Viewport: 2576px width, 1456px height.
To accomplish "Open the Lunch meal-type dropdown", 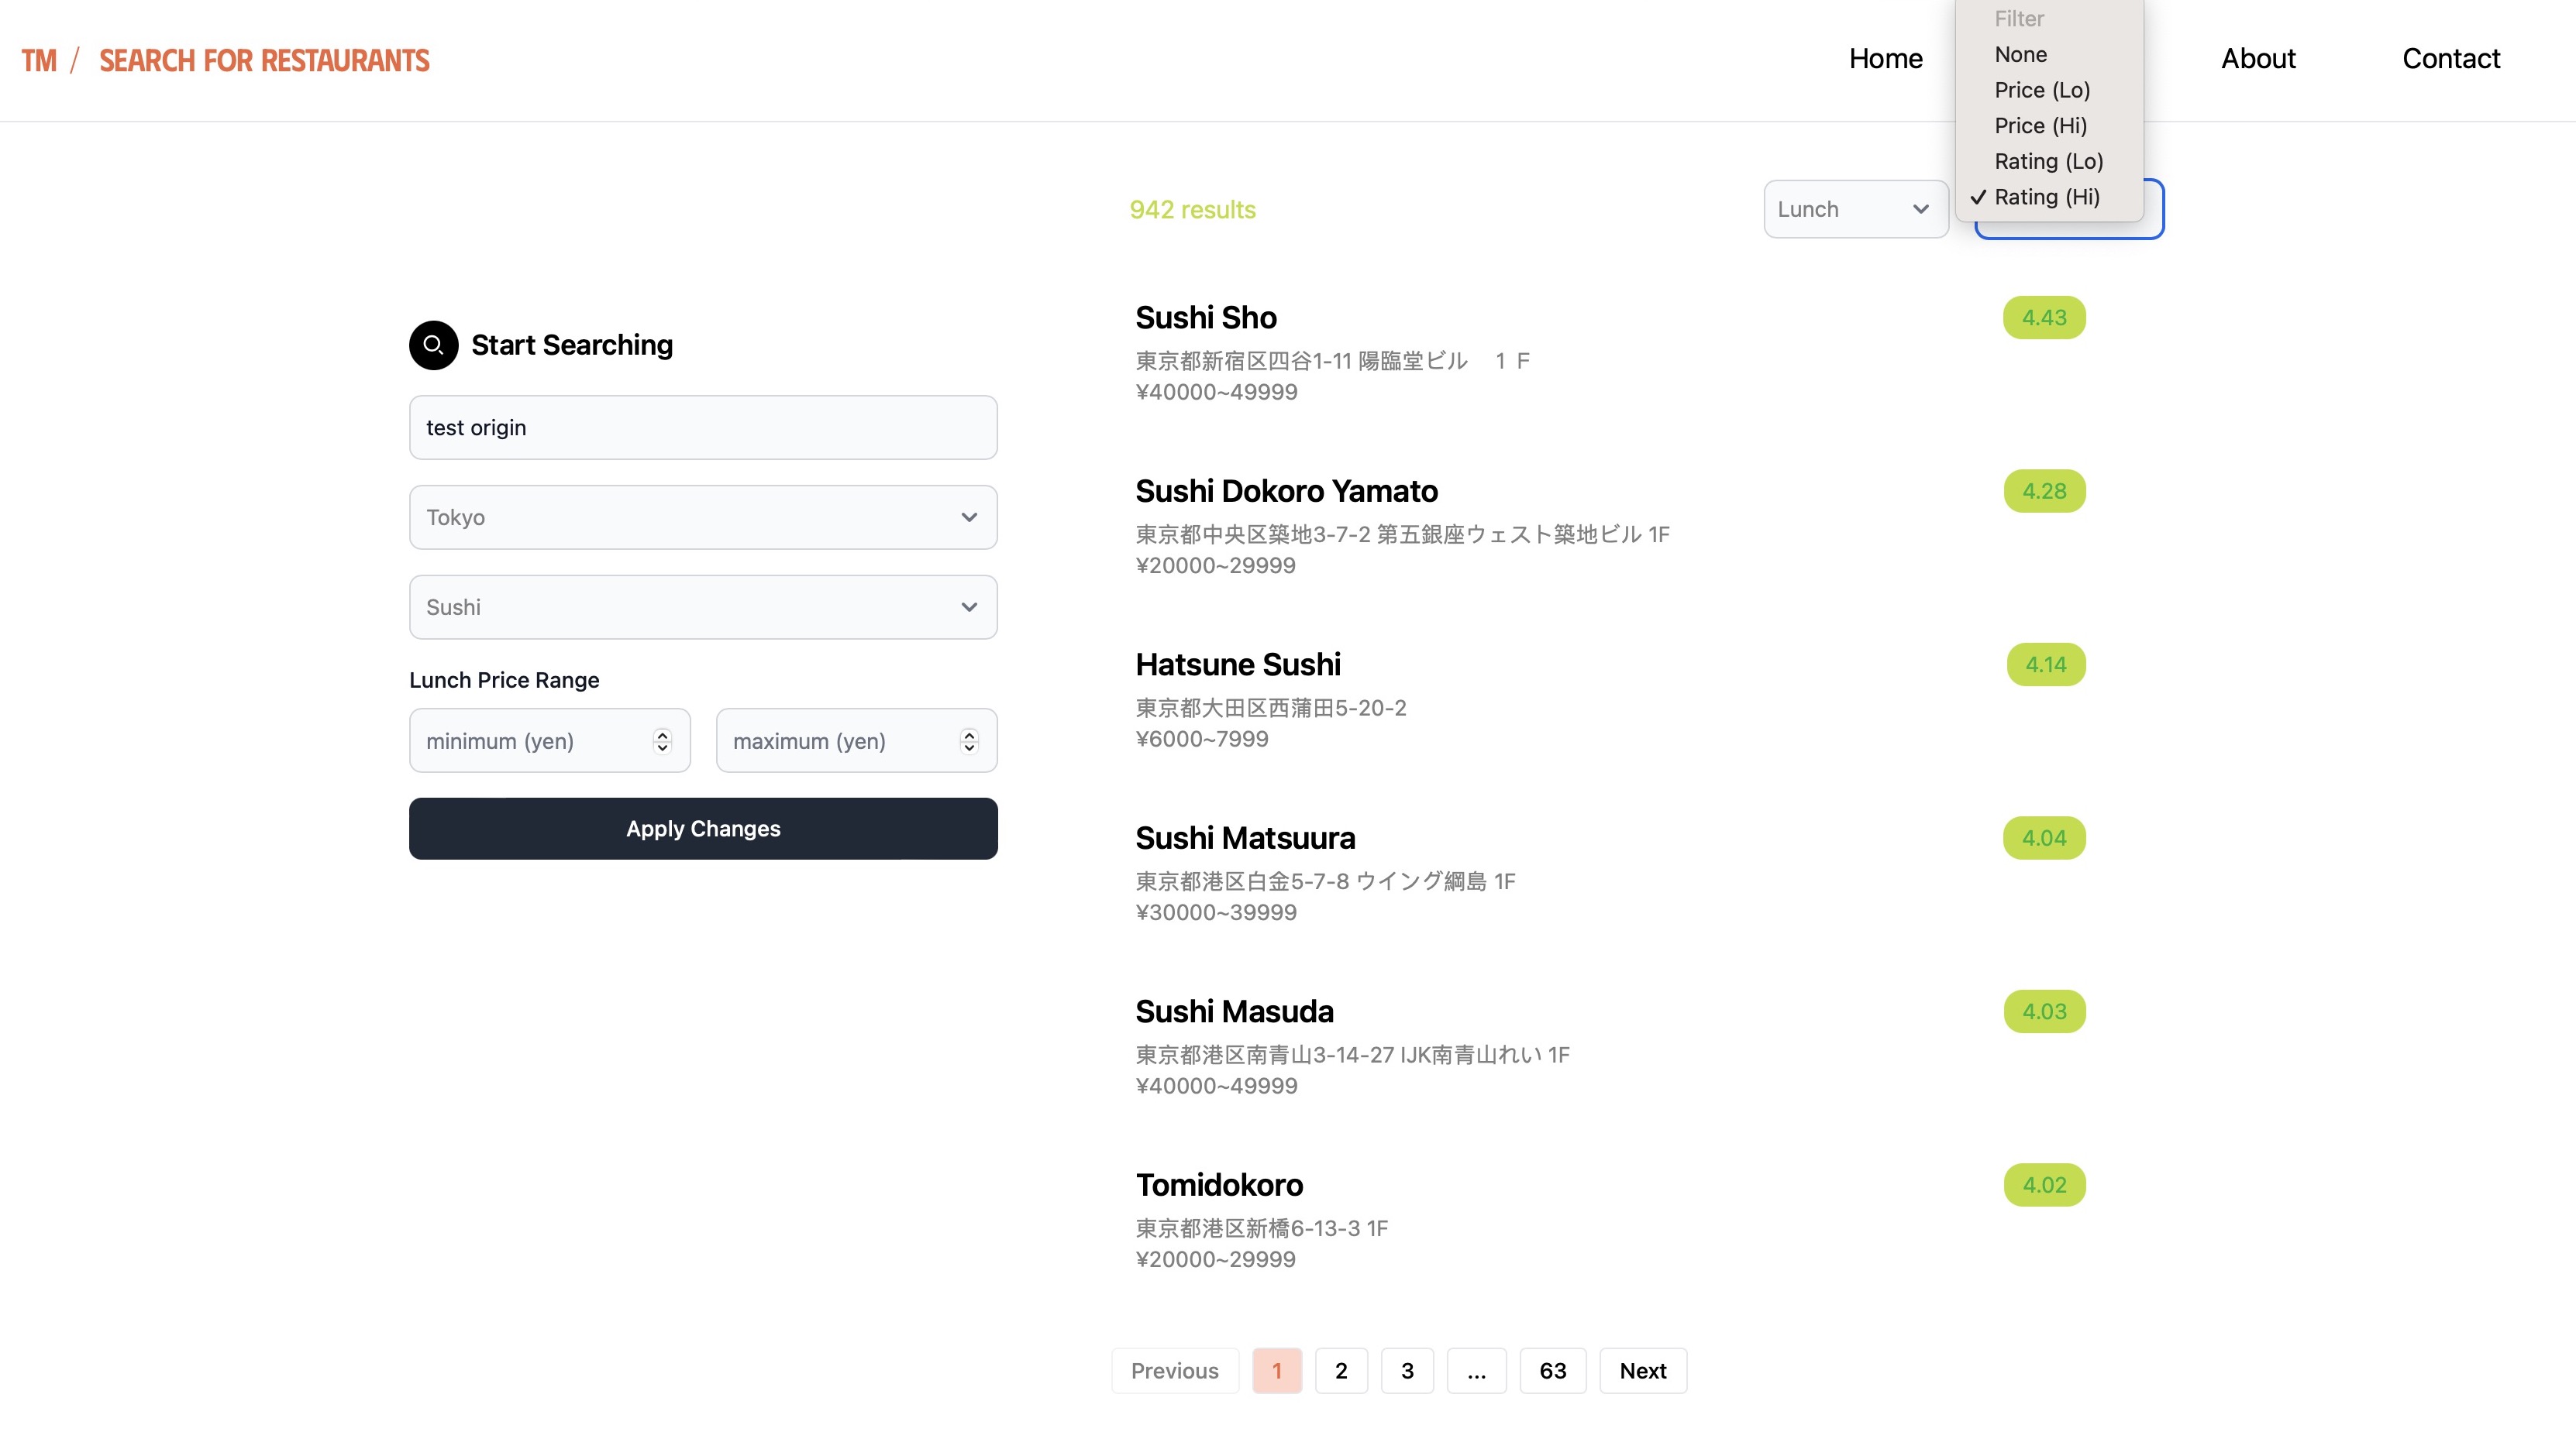I will point(1855,209).
